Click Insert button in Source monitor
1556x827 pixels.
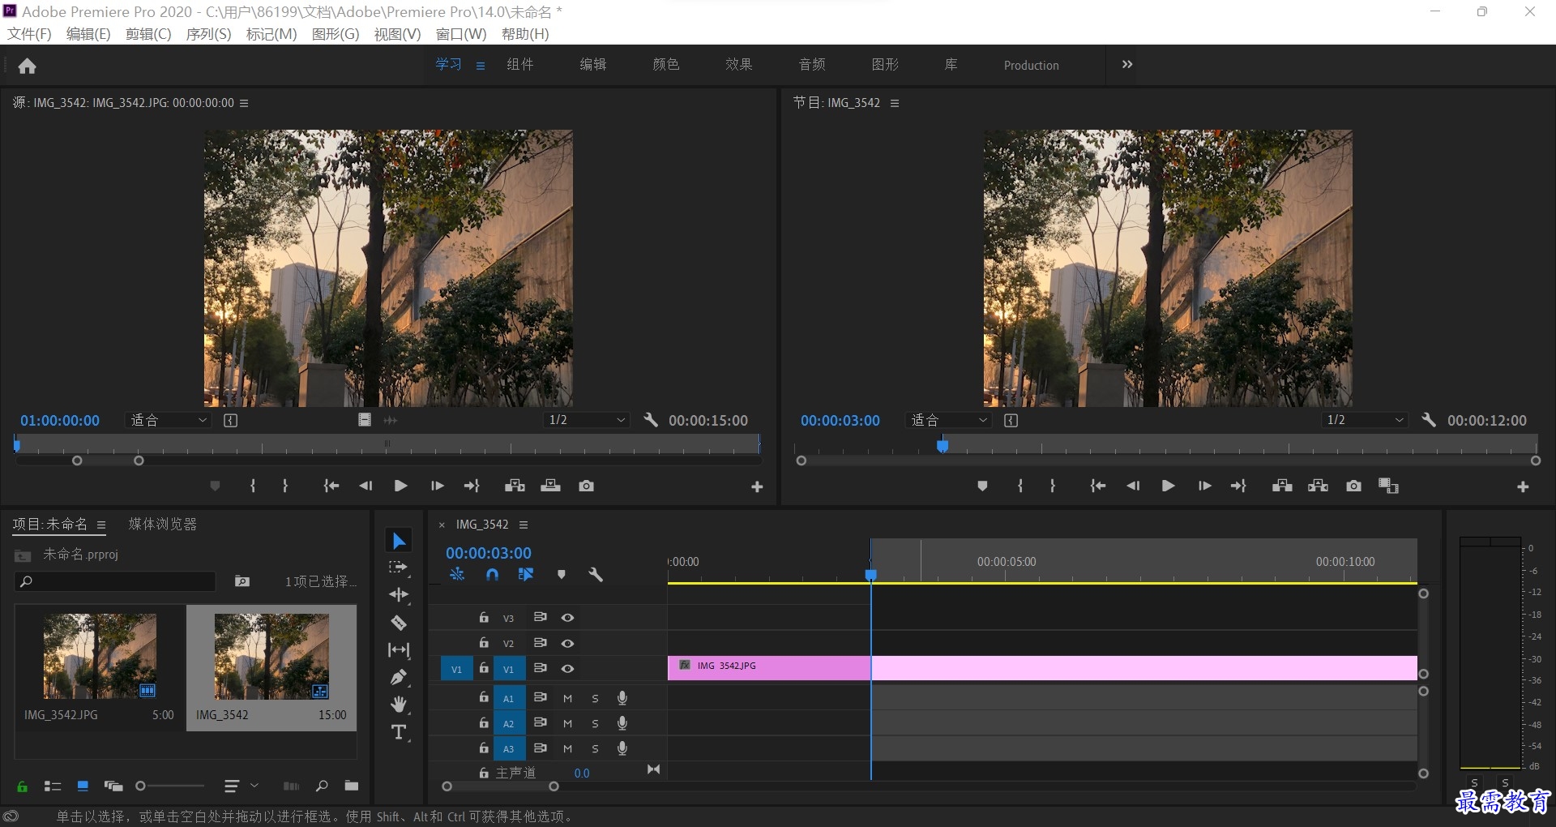coord(515,486)
